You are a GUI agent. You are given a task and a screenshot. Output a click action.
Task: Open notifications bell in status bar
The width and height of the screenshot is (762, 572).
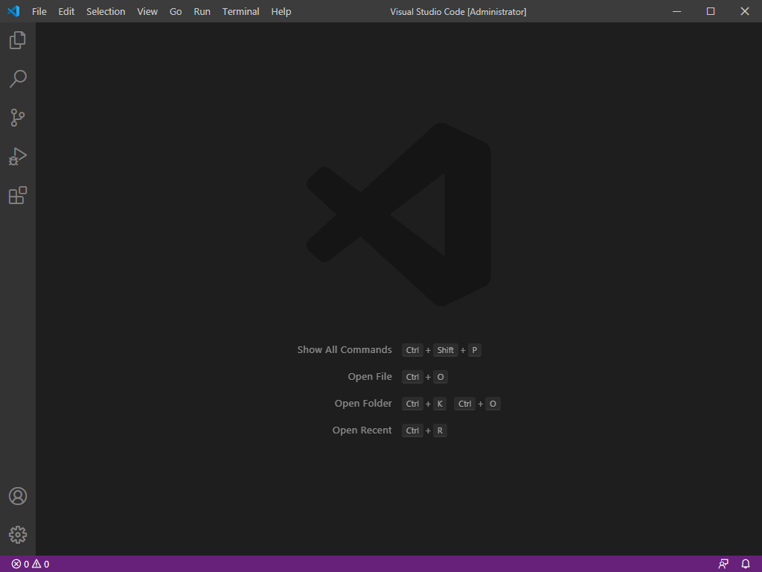(x=746, y=564)
